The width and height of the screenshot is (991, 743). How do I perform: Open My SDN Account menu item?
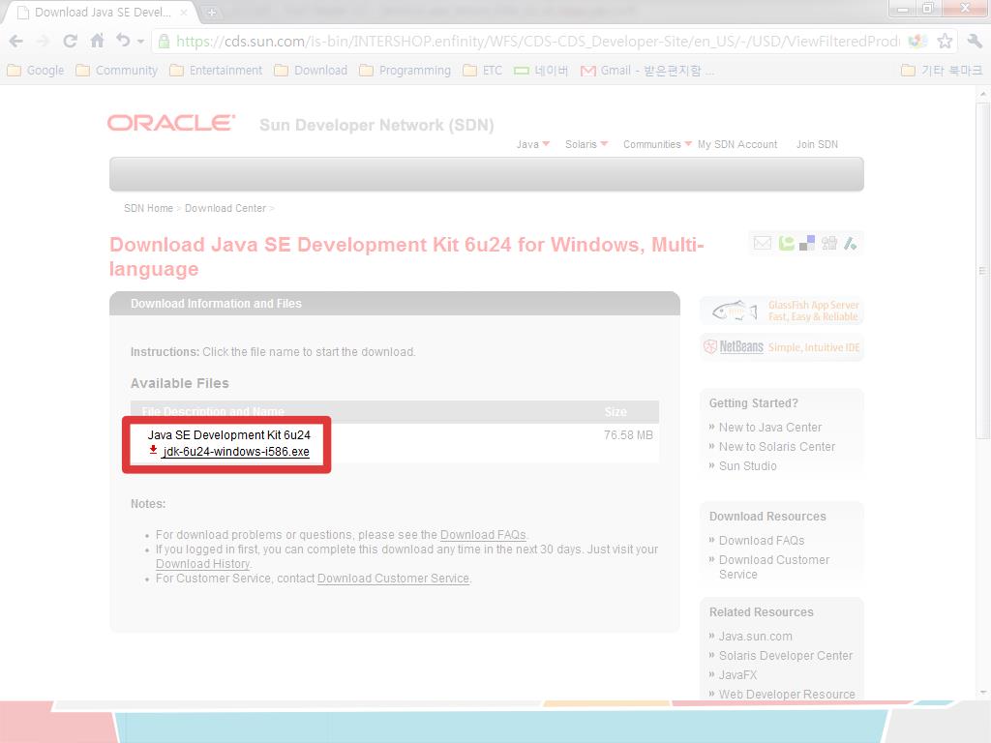(736, 144)
